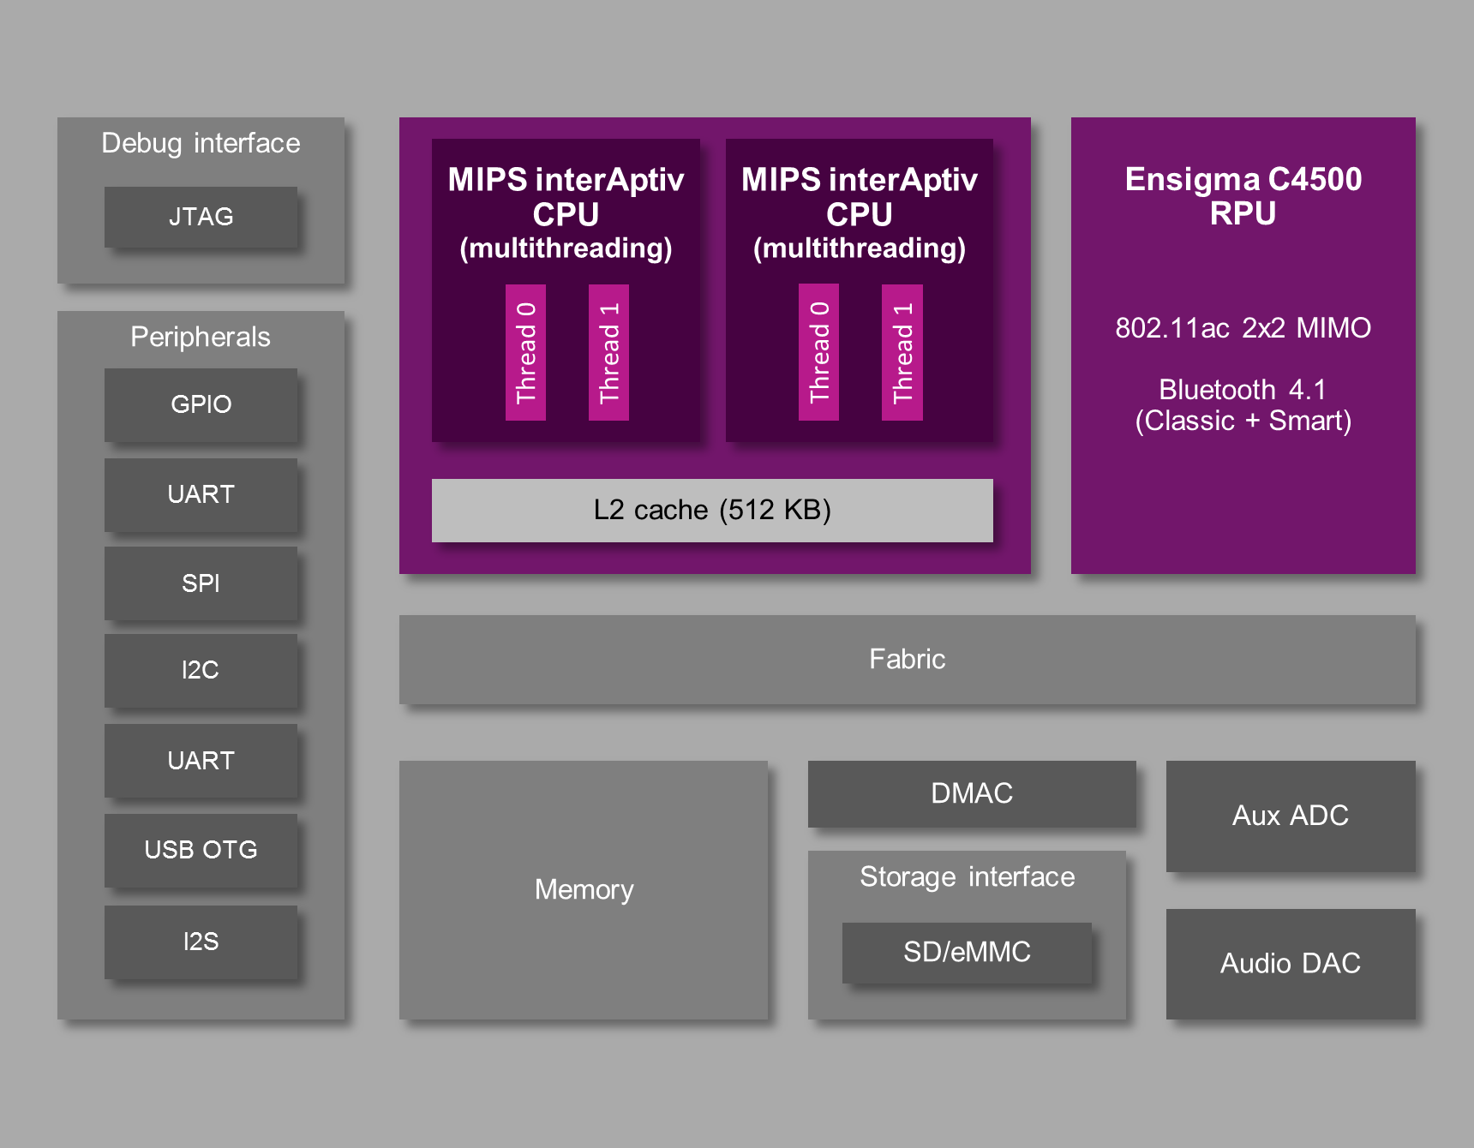Select the I2C peripheral block
Viewport: 1474px width, 1148px height.
tap(201, 670)
